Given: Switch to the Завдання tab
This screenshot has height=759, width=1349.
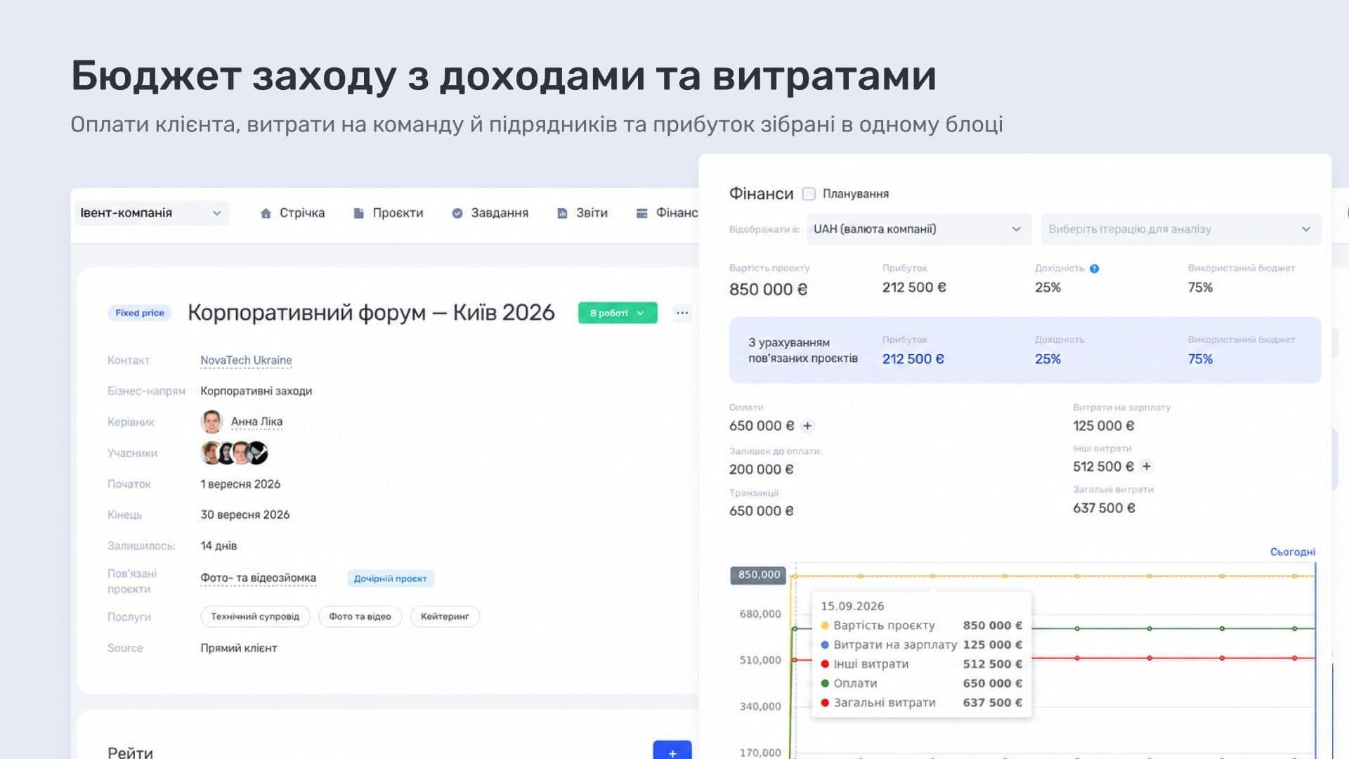Looking at the screenshot, I should 490,213.
